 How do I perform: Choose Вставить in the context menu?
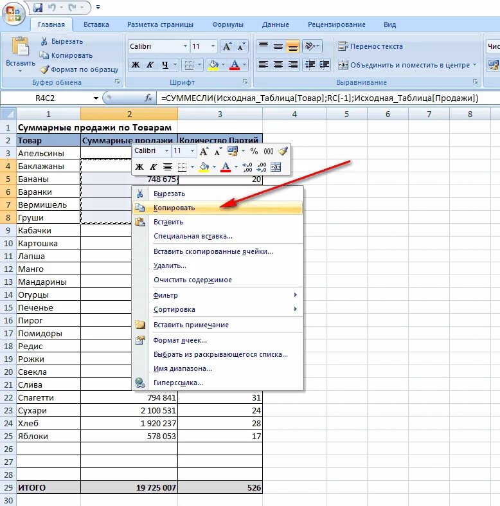[217, 222]
